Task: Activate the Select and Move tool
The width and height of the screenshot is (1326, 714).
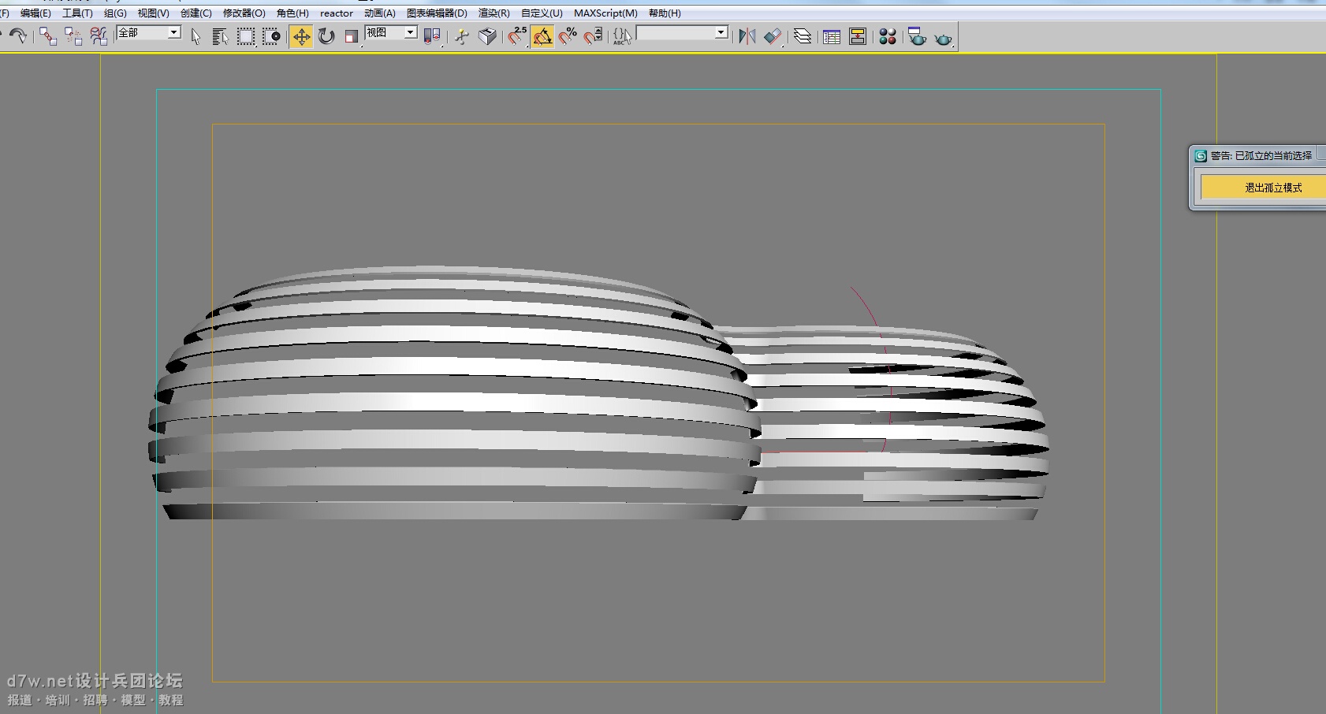Action: [301, 36]
